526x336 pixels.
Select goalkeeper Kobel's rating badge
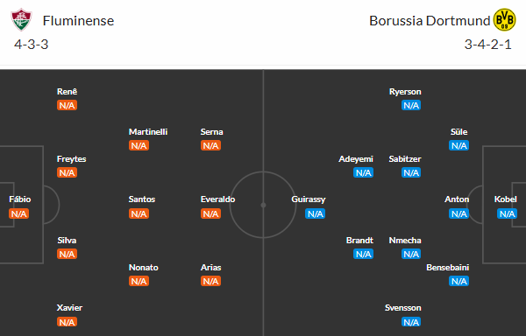(507, 213)
